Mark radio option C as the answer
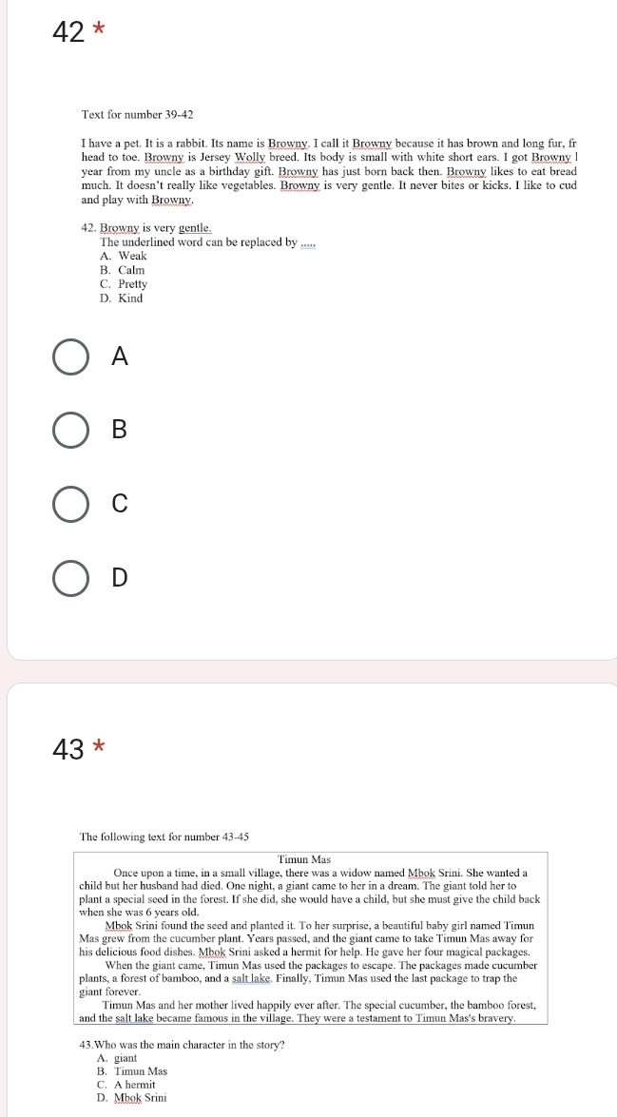Image resolution: width=617 pixels, height=1117 pixels. click(71, 504)
